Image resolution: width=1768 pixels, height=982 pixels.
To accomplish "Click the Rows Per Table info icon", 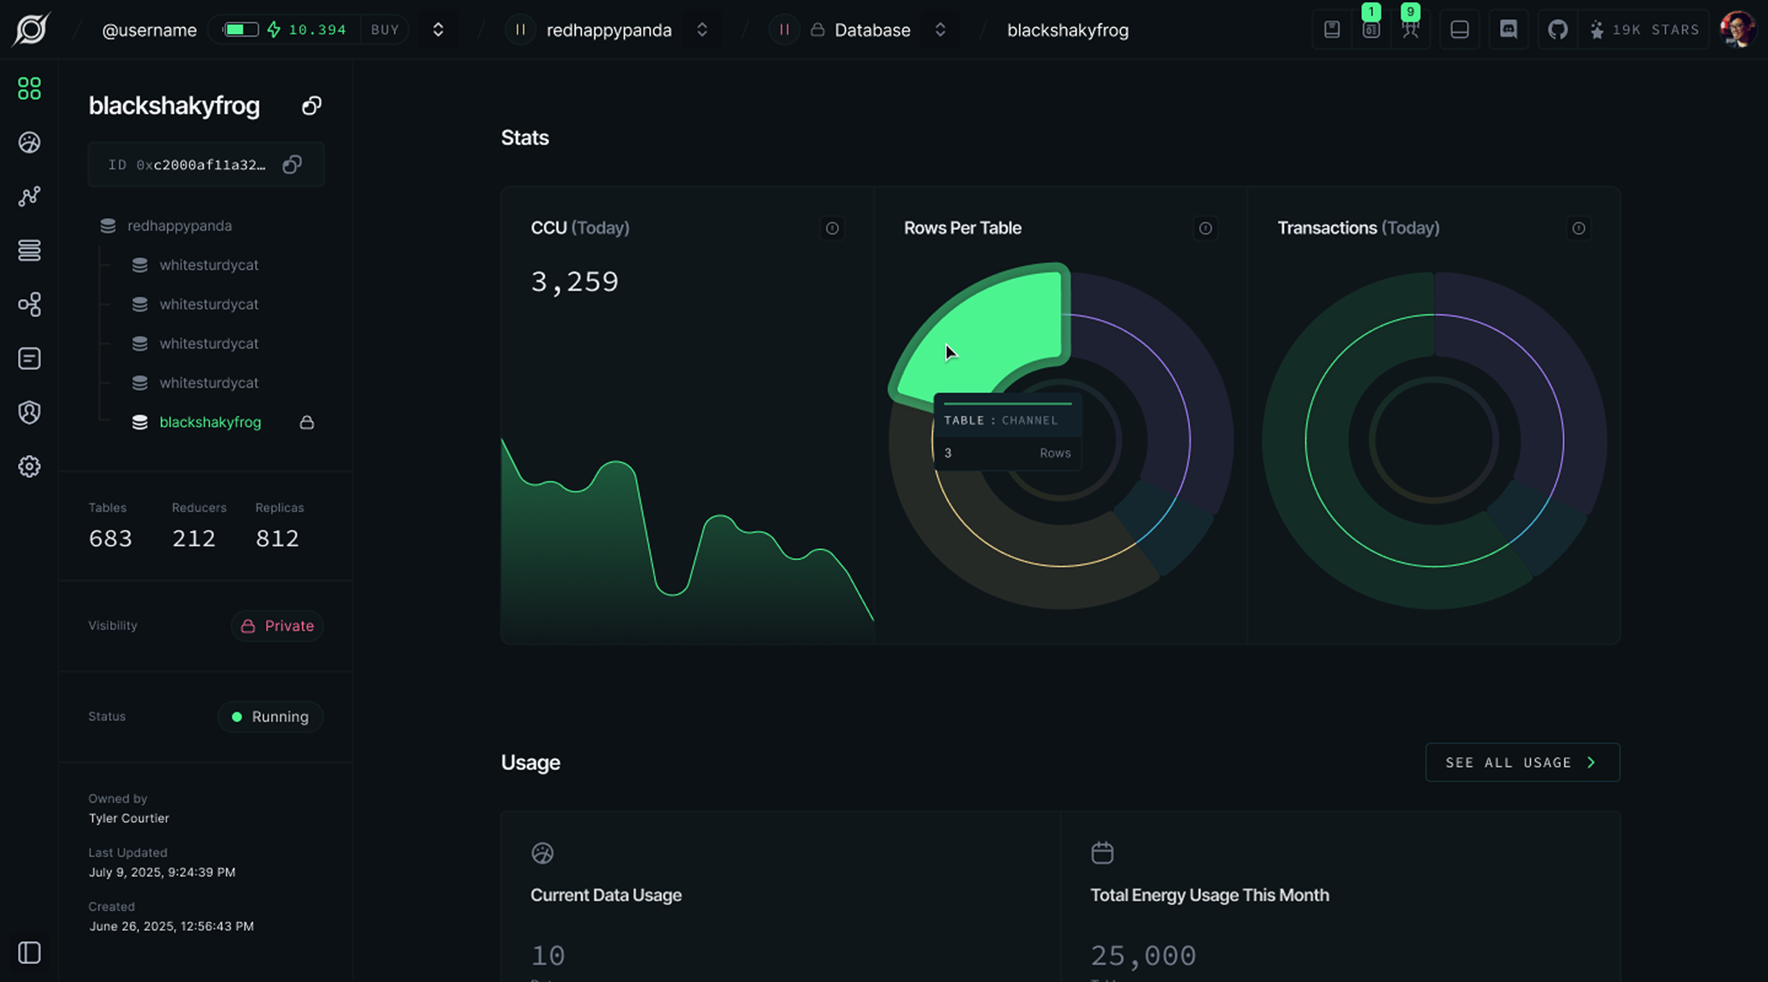I will coord(1205,228).
